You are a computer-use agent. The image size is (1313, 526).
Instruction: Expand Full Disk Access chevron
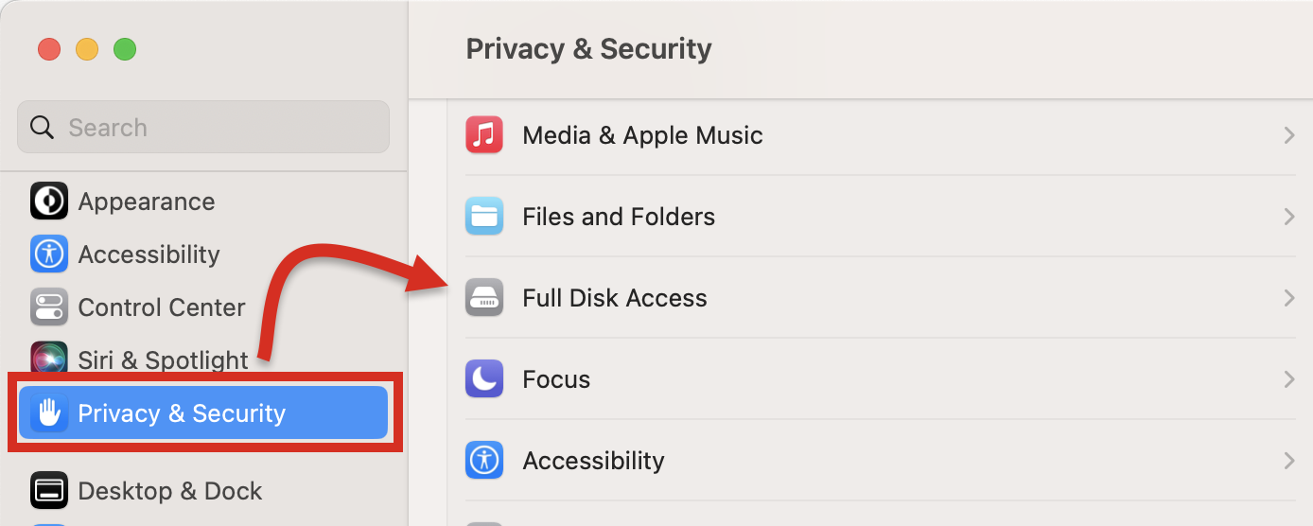point(1288,298)
